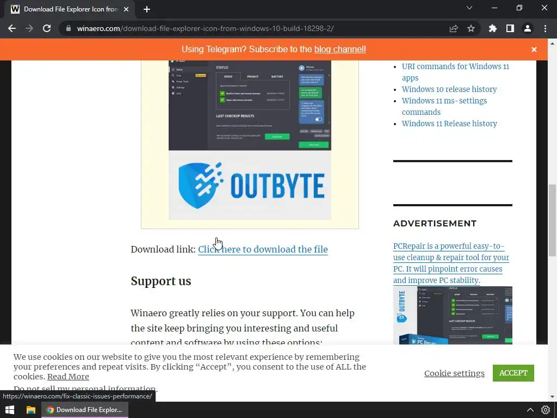Image resolution: width=557 pixels, height=418 pixels.
Task: Share this page using the share icon
Action: pos(454,28)
